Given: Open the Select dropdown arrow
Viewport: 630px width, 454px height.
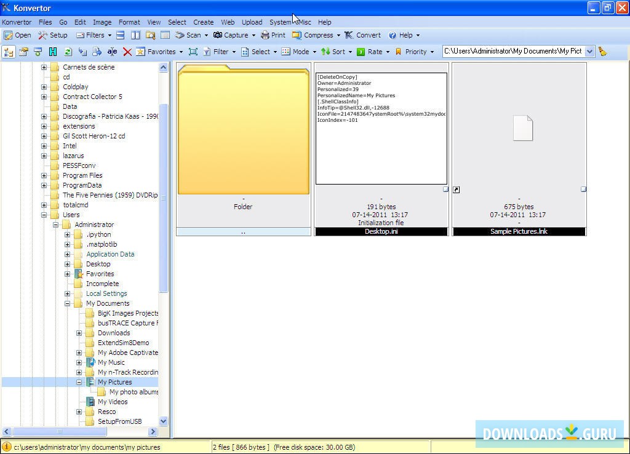Looking at the screenshot, I should click(x=275, y=52).
